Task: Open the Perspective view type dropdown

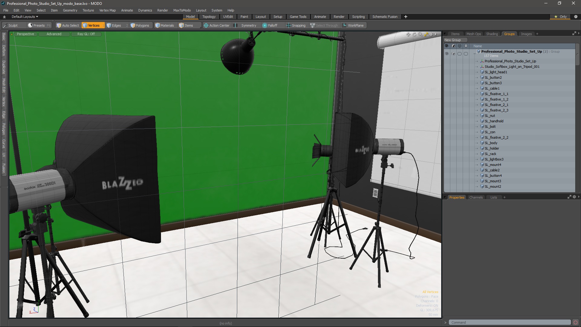Action: 25,34
